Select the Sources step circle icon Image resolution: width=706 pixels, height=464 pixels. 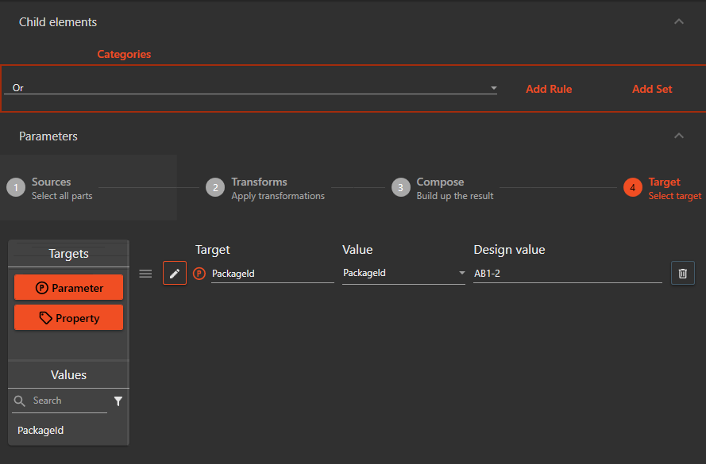[17, 187]
